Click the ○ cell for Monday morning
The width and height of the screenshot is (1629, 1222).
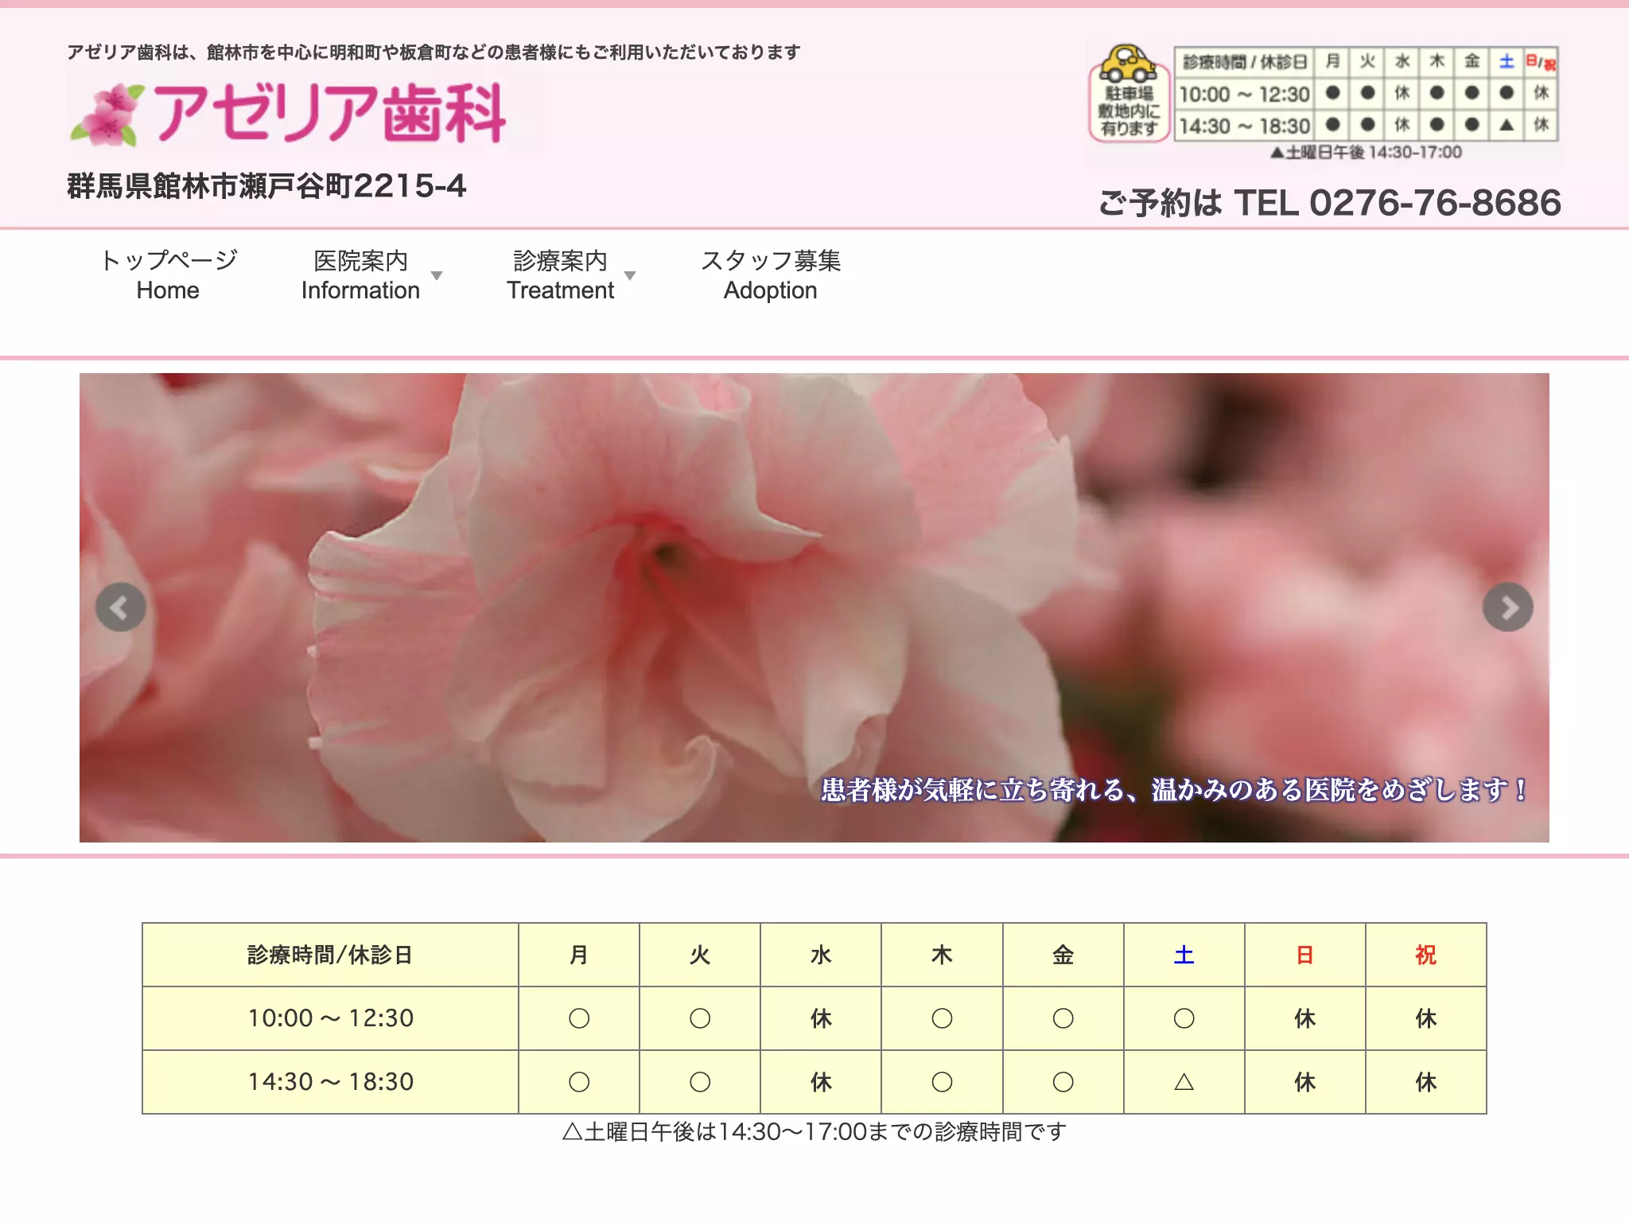579,1018
